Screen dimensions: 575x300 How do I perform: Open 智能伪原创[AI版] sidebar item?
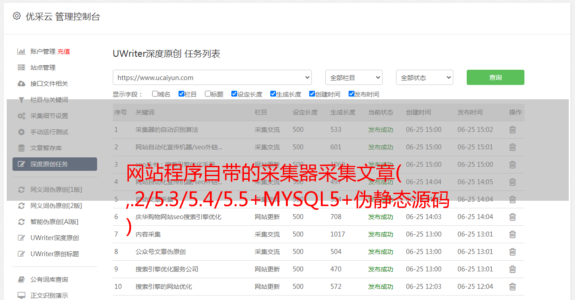click(55, 222)
